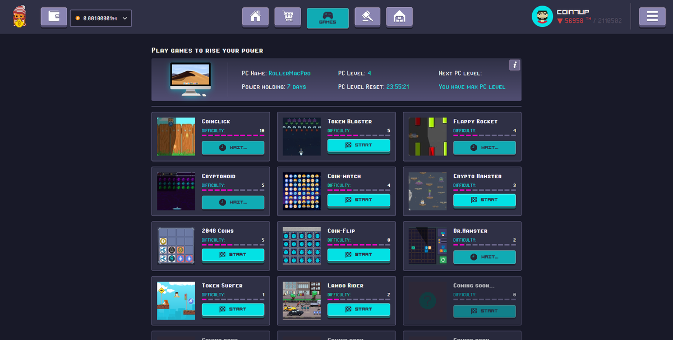Screen dimensions: 673x340
Task: Click the Lambo Rider title text
Action: 345,286
